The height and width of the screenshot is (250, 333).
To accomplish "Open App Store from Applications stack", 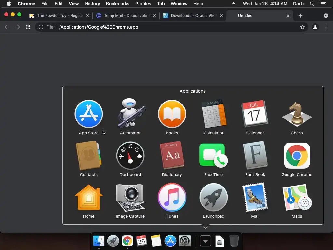I will tap(89, 114).
